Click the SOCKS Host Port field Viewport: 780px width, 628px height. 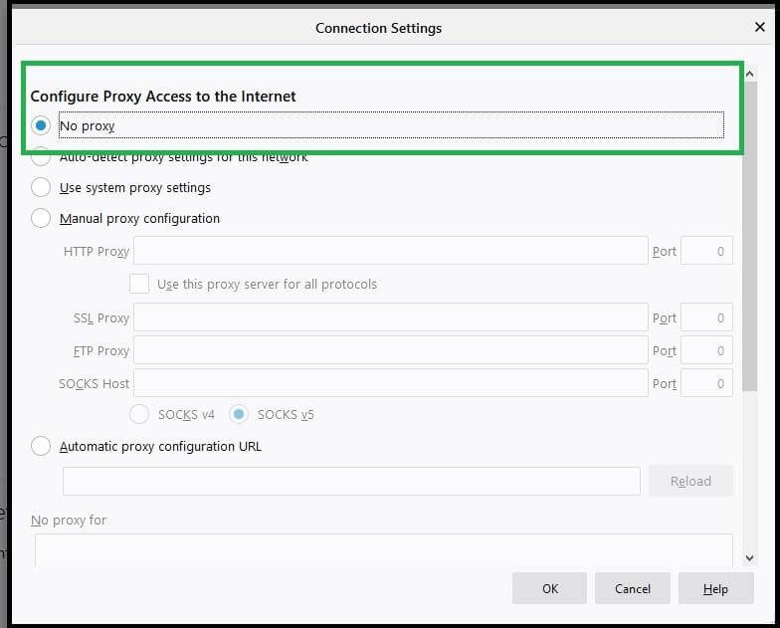pyautogui.click(x=706, y=382)
